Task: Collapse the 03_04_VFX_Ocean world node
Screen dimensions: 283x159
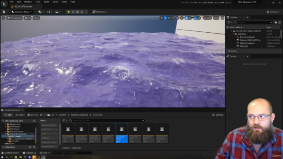Action: 232,31
